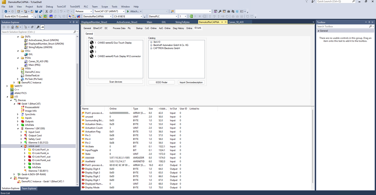Viewport: 376px width, 195px height.
Task: Click the Find in Files icon
Action: 172,11
